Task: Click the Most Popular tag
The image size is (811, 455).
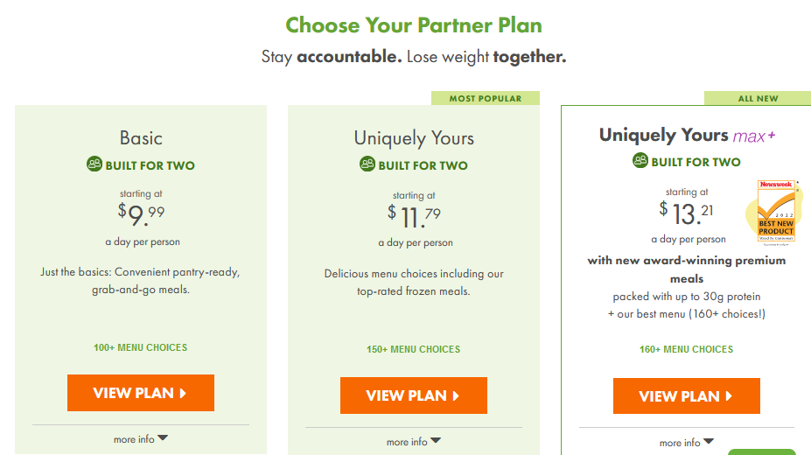Action: [x=486, y=98]
